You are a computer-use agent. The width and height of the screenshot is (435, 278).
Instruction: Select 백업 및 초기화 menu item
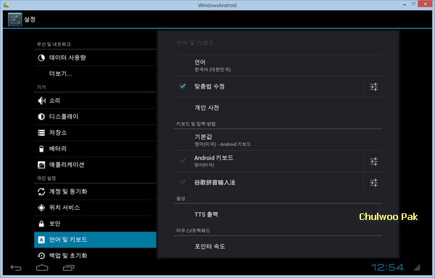(96, 255)
